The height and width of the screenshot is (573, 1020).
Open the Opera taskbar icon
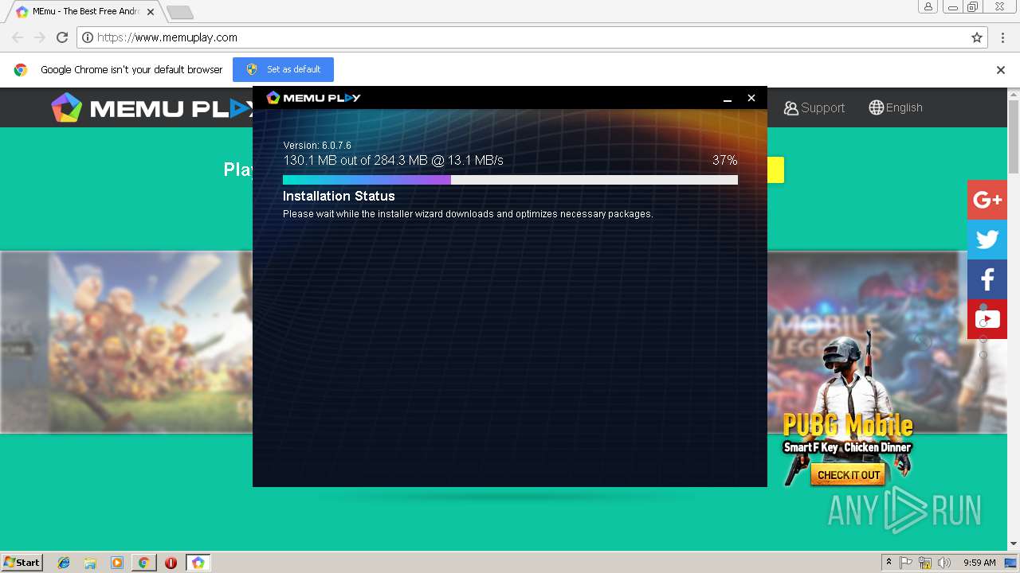point(171,563)
